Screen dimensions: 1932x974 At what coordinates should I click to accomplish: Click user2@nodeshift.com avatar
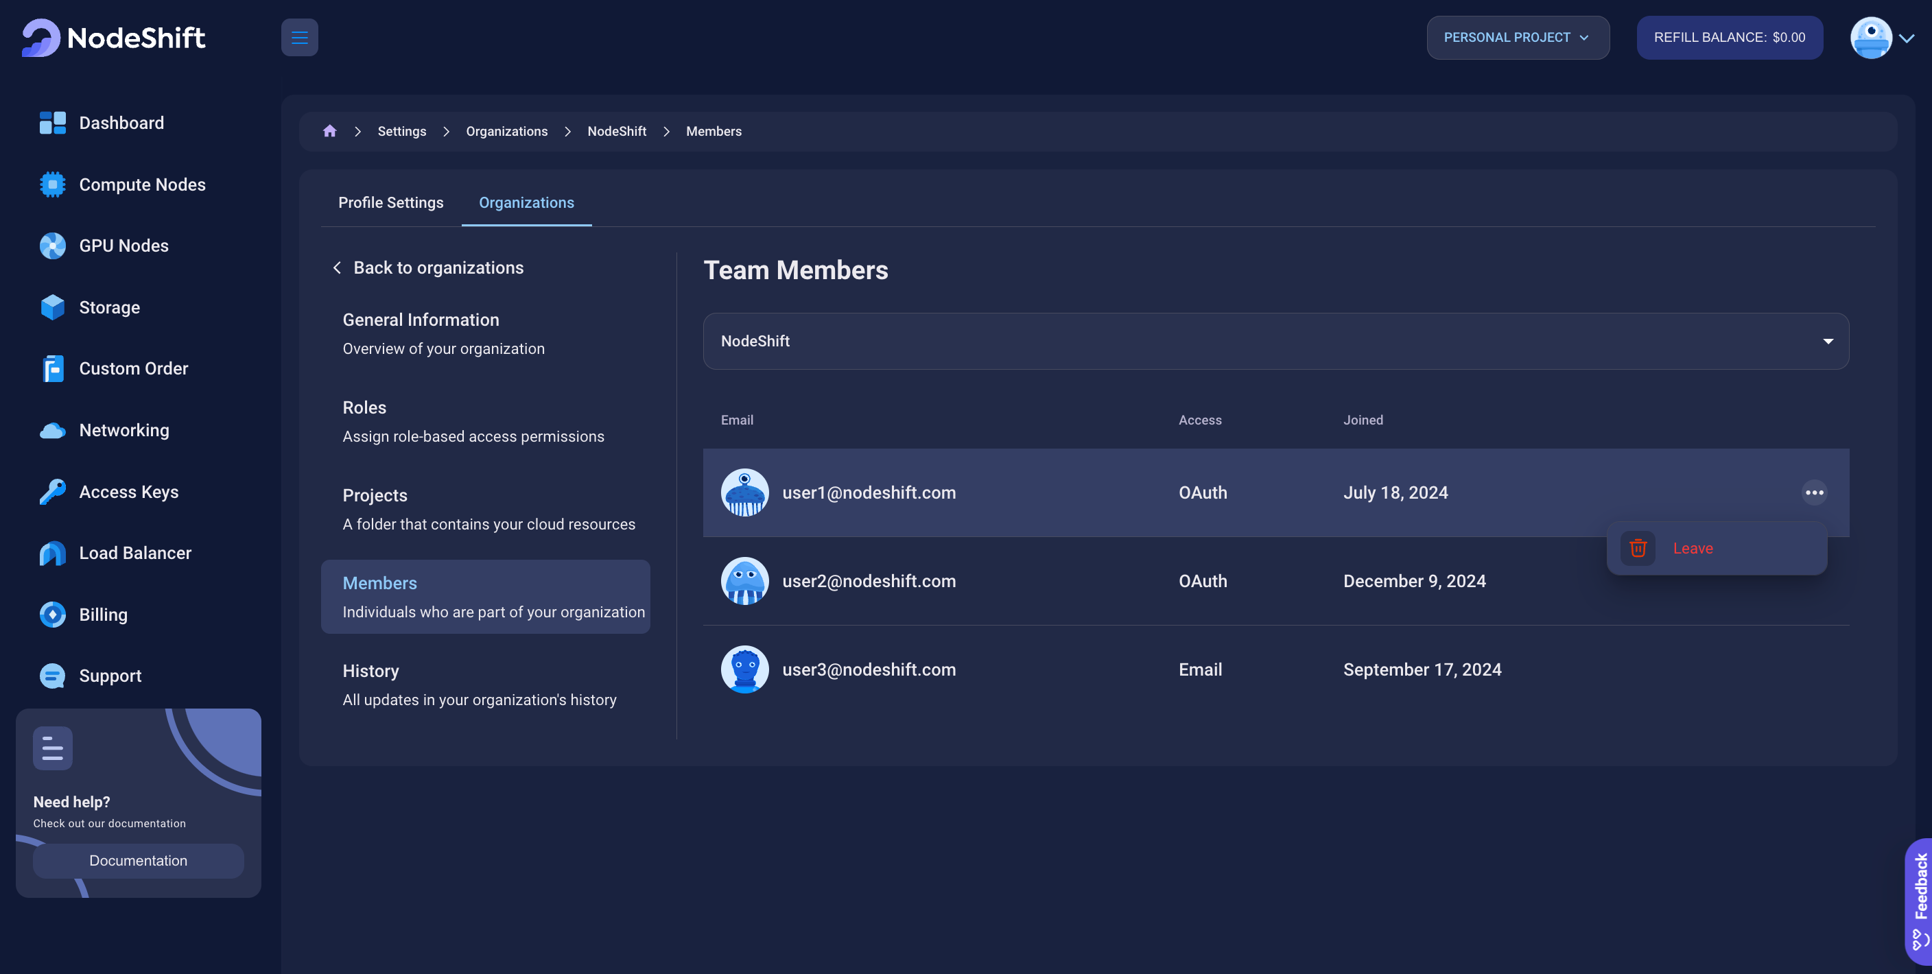745,581
